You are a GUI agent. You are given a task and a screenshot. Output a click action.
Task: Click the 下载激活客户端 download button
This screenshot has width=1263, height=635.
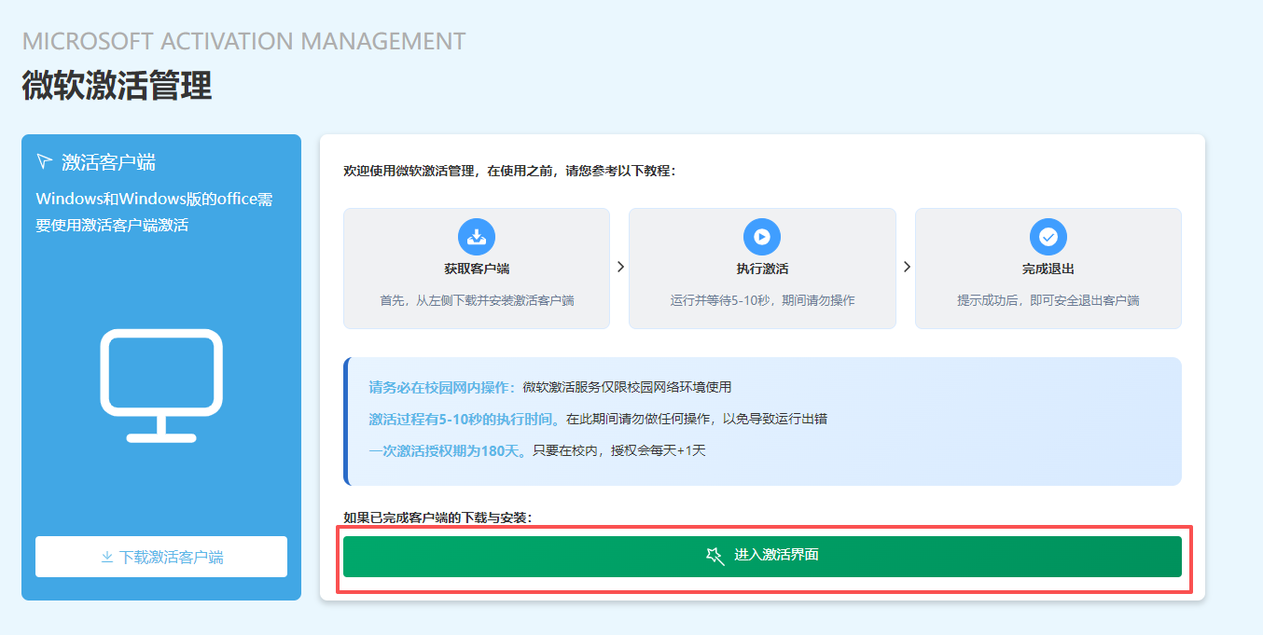[161, 557]
